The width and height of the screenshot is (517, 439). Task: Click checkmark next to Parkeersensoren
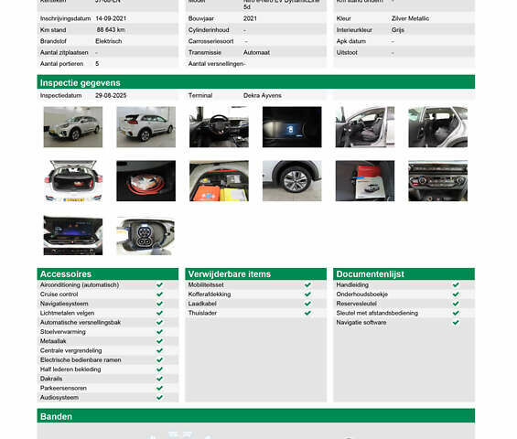pos(159,388)
